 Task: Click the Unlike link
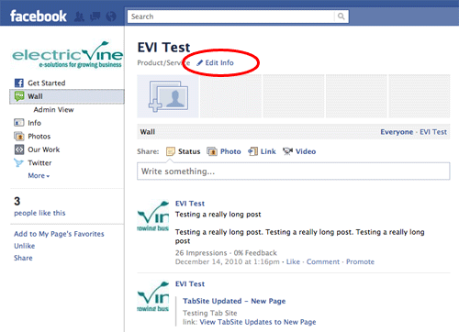click(x=25, y=246)
